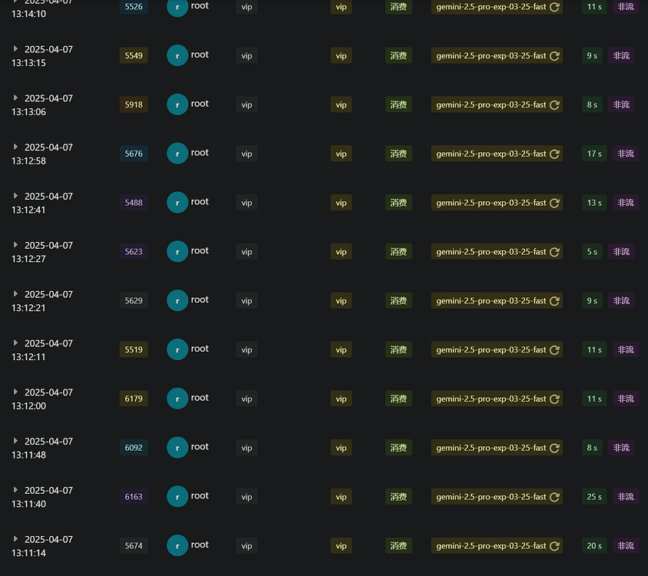Click refresh icon on the 13:12:00 model tag
This screenshot has width=648, height=576.
(x=554, y=399)
